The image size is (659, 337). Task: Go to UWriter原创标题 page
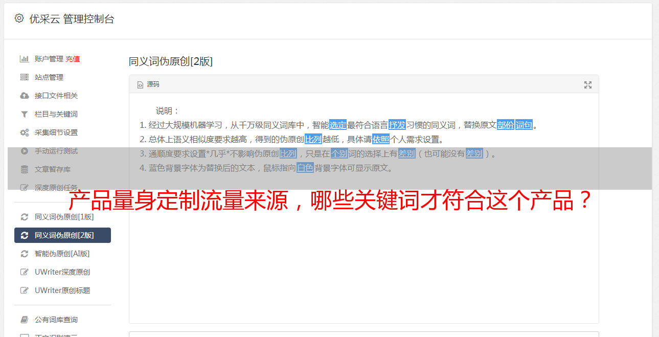[x=62, y=290]
